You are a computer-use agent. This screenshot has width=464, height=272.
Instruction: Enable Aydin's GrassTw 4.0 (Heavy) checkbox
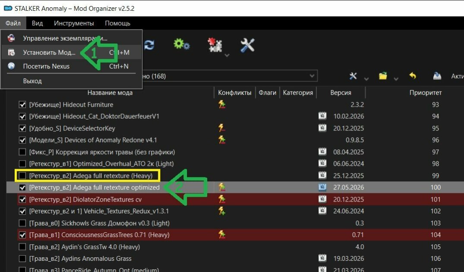22,247
